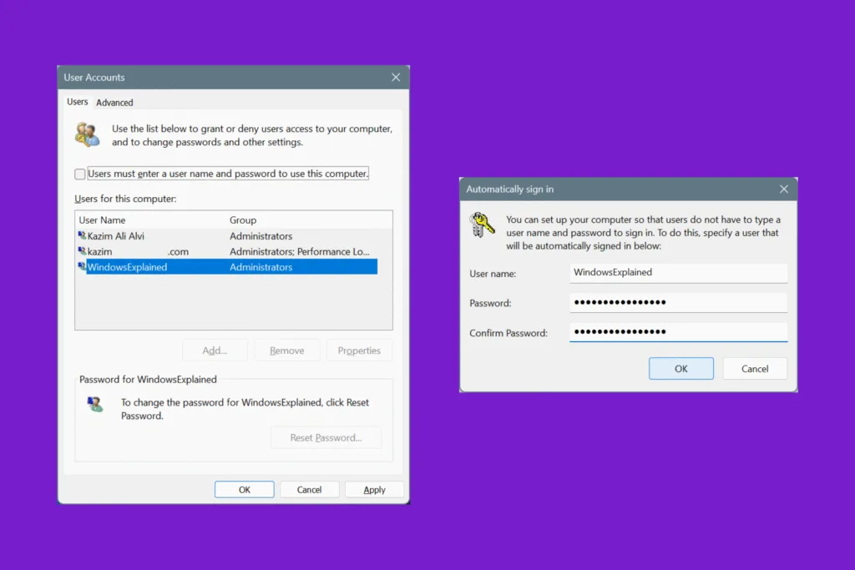
Task: Close the User Accounts window
Action: coord(396,78)
